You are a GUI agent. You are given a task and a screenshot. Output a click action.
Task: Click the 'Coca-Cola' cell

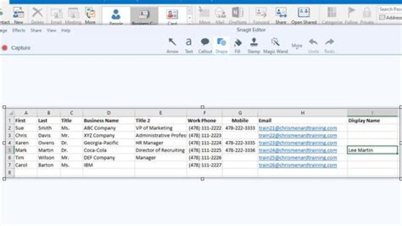(109, 150)
